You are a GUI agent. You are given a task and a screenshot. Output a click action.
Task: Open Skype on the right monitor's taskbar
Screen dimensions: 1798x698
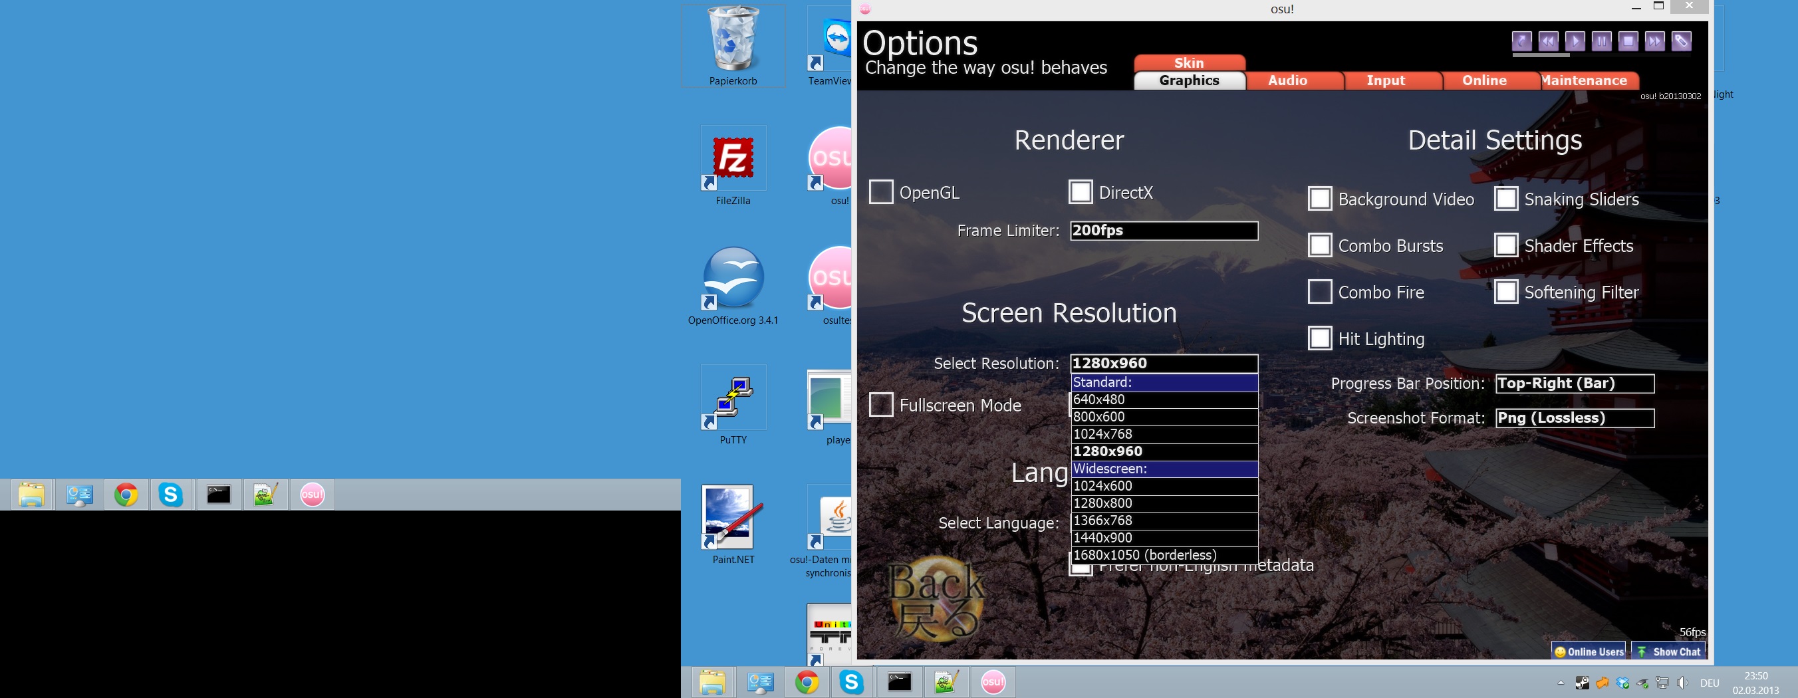tap(852, 682)
